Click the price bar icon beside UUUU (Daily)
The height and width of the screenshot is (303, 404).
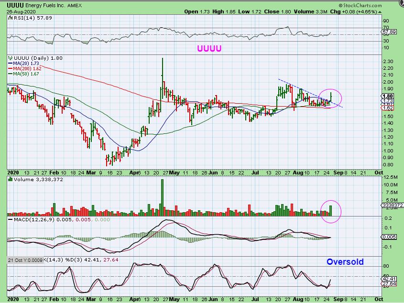click(x=11, y=58)
